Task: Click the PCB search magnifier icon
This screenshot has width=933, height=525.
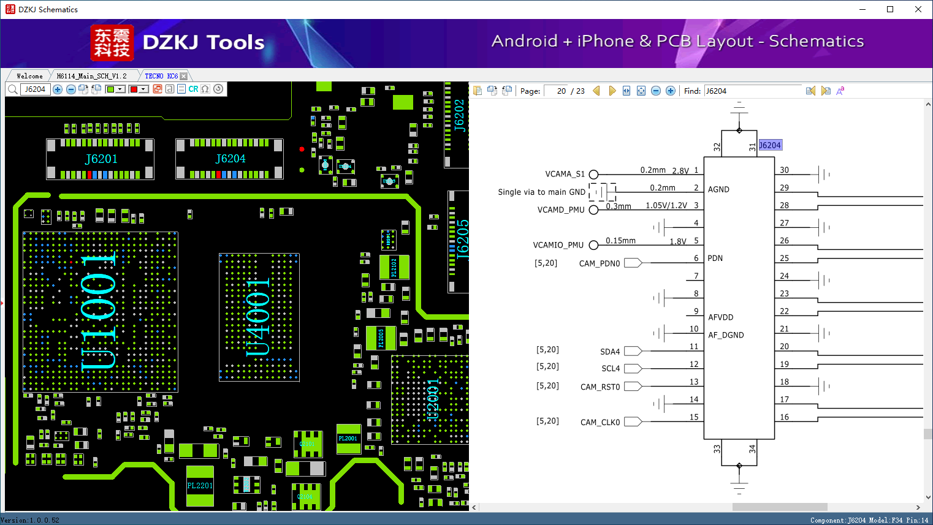Action: 12,89
